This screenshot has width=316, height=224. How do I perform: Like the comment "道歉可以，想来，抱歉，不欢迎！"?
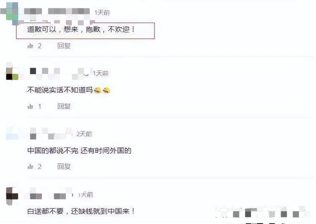(30, 46)
